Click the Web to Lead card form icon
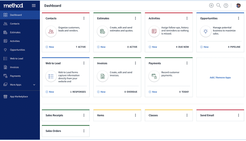This screenshot has width=246, height=141. [x=51, y=76]
